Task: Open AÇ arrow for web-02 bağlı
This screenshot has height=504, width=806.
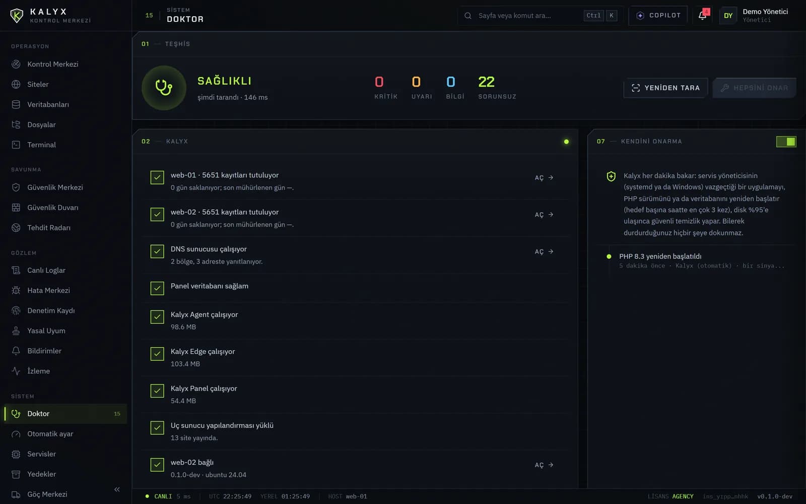Action: point(544,465)
